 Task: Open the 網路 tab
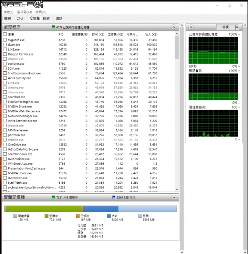[x=59, y=19]
